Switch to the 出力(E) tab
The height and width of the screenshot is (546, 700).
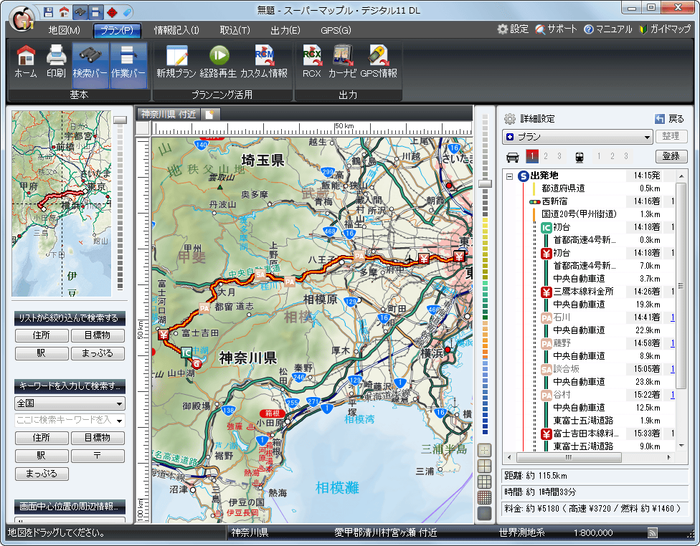[x=285, y=30]
